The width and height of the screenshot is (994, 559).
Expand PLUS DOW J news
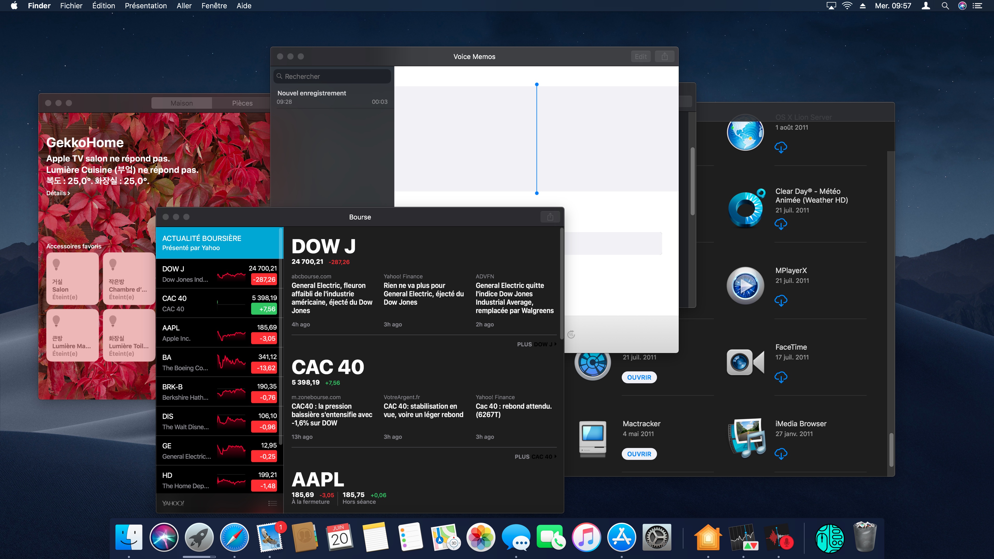(x=536, y=344)
